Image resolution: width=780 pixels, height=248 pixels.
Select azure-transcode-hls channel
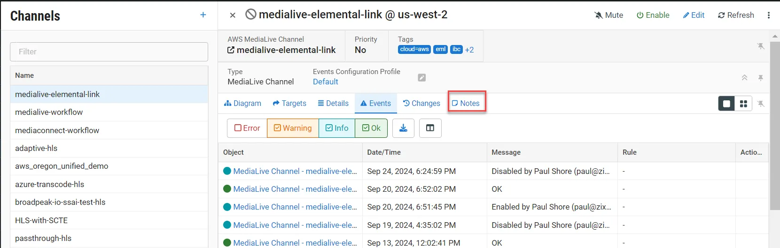pos(109,184)
